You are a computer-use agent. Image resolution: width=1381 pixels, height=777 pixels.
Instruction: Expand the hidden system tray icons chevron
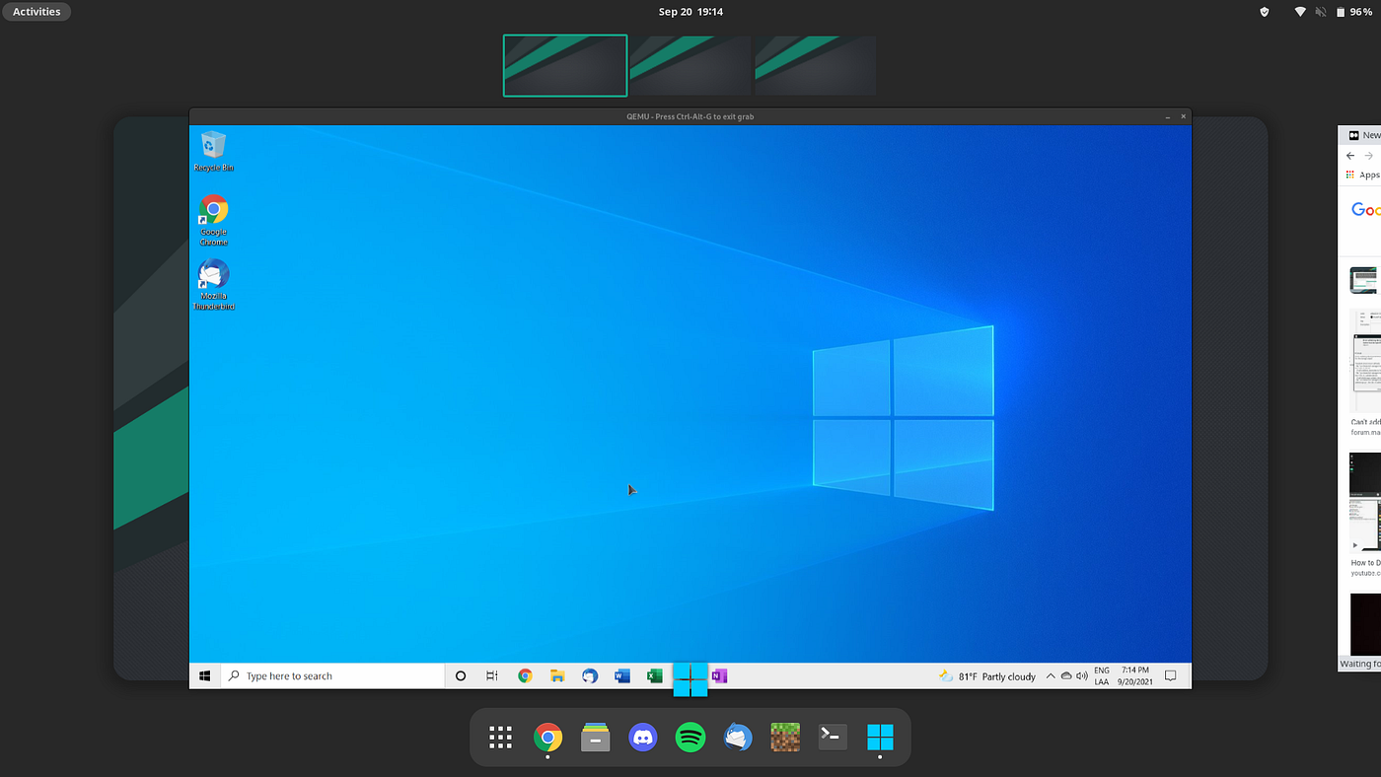pos(1051,676)
